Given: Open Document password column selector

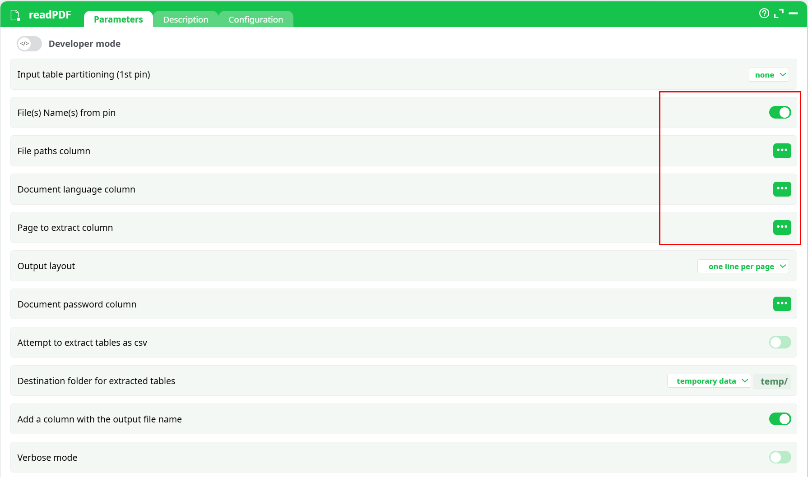Looking at the screenshot, I should [x=782, y=304].
